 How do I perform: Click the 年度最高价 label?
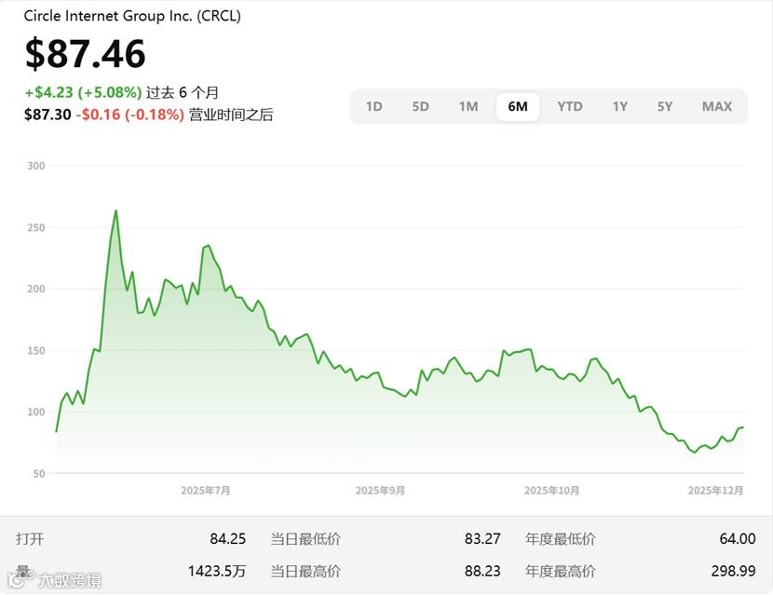pos(560,572)
